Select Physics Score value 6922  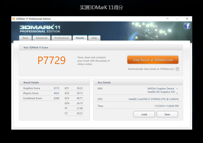pos(57,93)
